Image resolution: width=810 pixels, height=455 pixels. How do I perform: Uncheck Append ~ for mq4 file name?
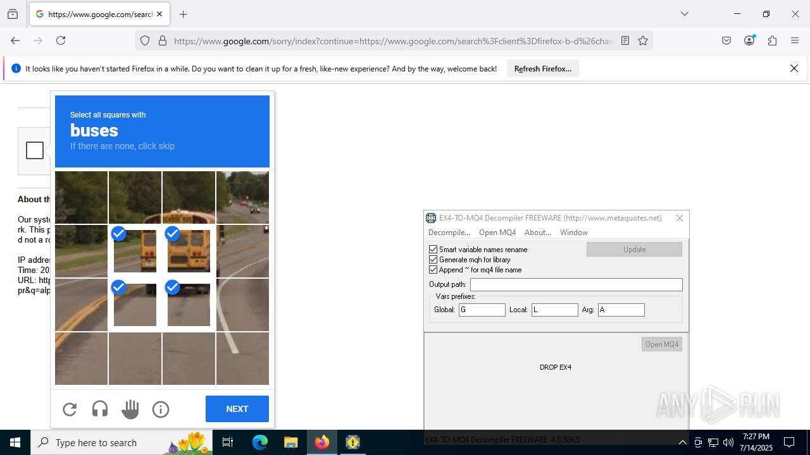[x=433, y=270]
